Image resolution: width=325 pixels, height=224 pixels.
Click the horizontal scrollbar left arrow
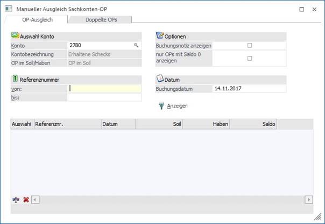(36, 199)
